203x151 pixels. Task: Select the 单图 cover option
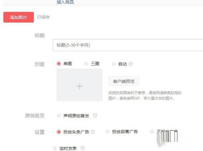59,64
